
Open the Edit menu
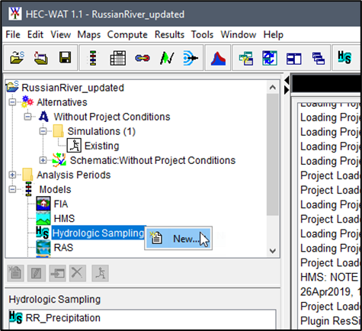tap(35, 34)
